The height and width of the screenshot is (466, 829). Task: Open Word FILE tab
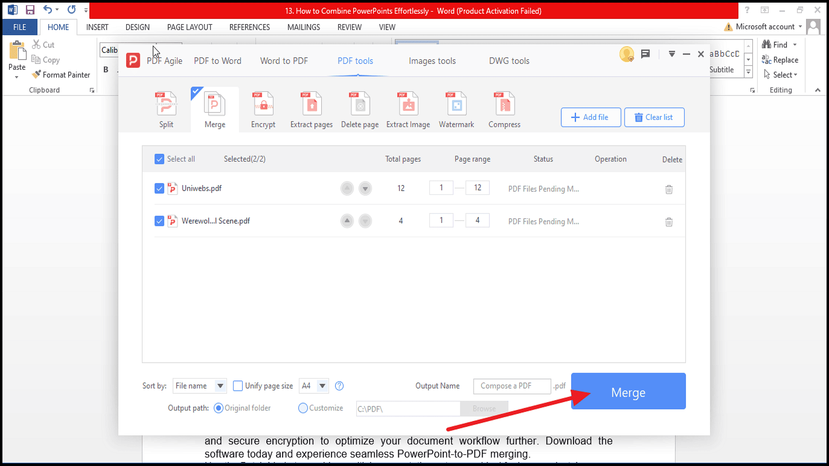(x=20, y=27)
